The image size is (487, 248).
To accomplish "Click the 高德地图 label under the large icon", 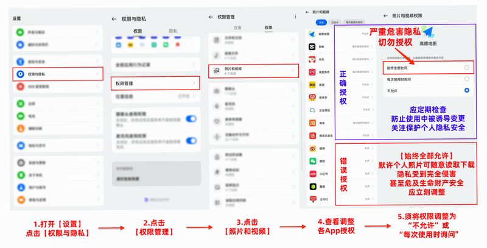I will [x=428, y=44].
